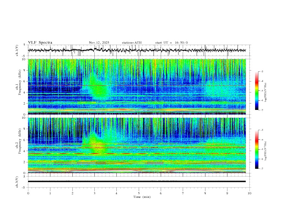281x217 pixels.
Task: Click the ch.1 log(PSD)(V²/Hz) colorbar label
Action: [x=266, y=93]
